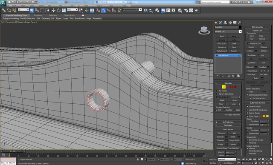Select Border sub-object level icon

[x=227, y=87]
